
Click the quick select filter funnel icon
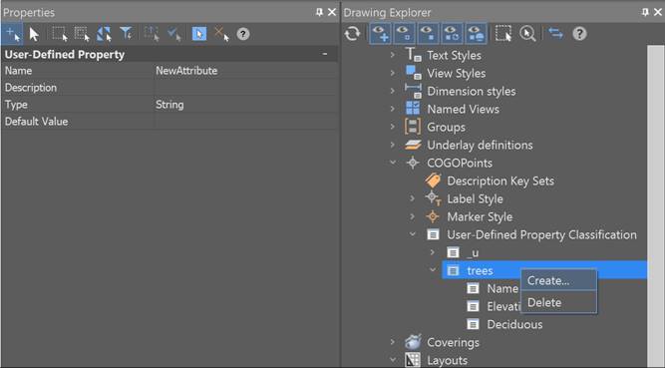(x=126, y=34)
